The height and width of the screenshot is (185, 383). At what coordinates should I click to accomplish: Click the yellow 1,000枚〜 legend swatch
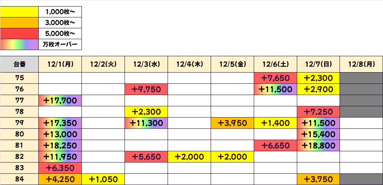[19, 12]
